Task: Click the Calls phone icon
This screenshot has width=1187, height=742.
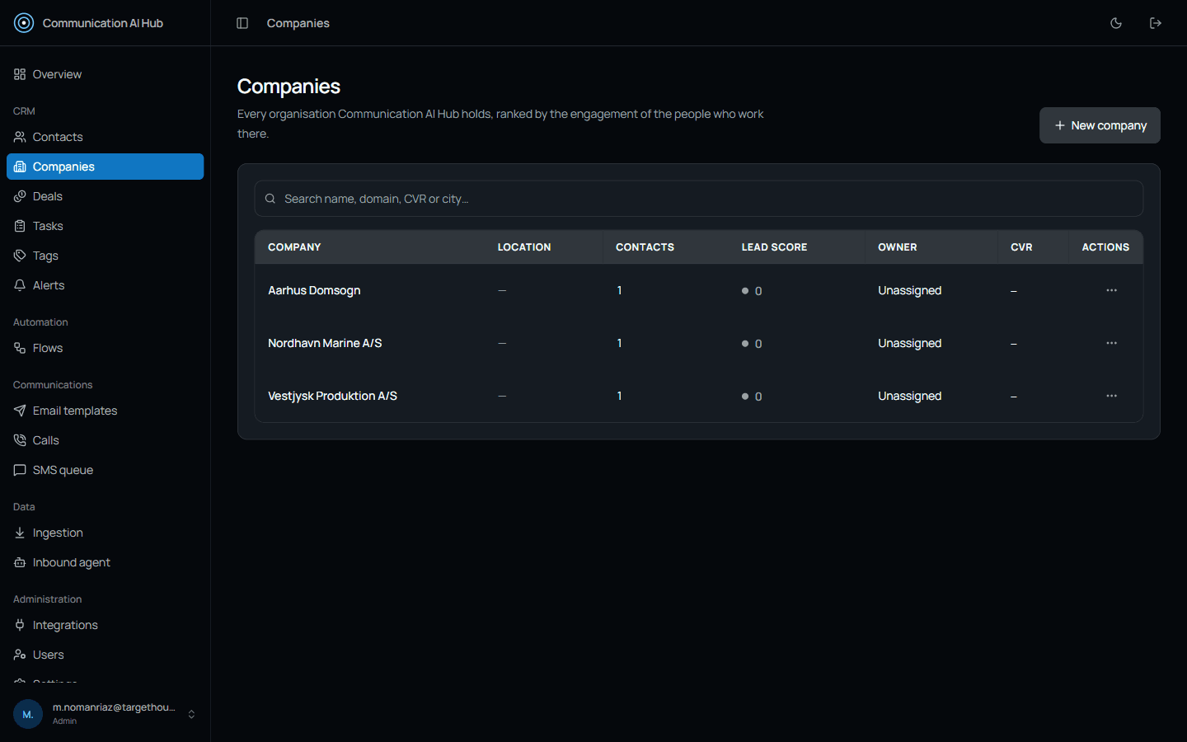Action: tap(20, 440)
